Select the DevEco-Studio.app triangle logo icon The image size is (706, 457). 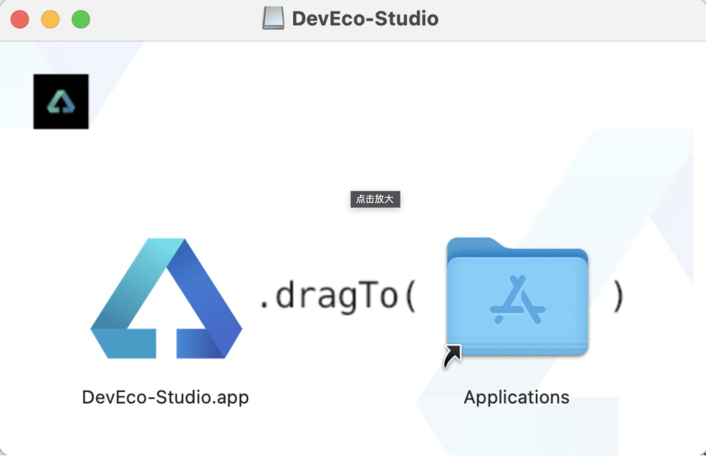coord(166,298)
